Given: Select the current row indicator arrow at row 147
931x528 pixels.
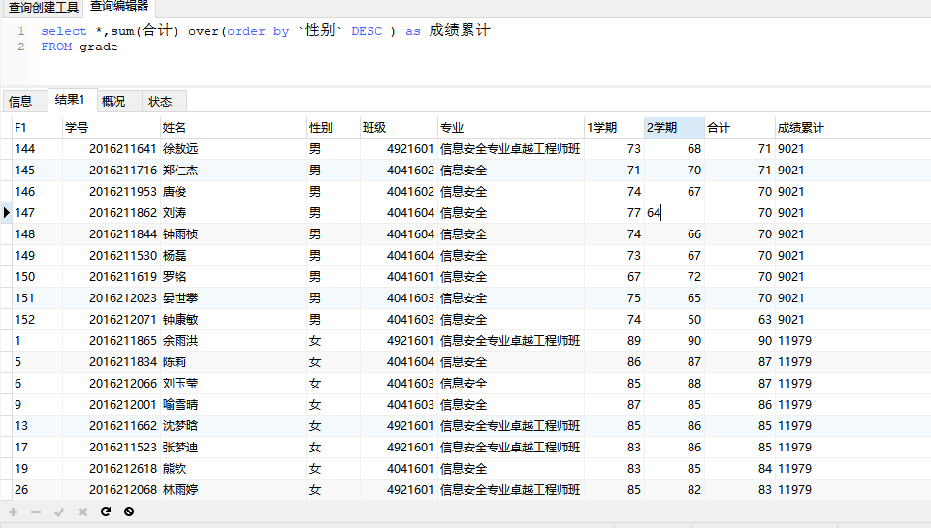Looking at the screenshot, I should (x=7, y=212).
